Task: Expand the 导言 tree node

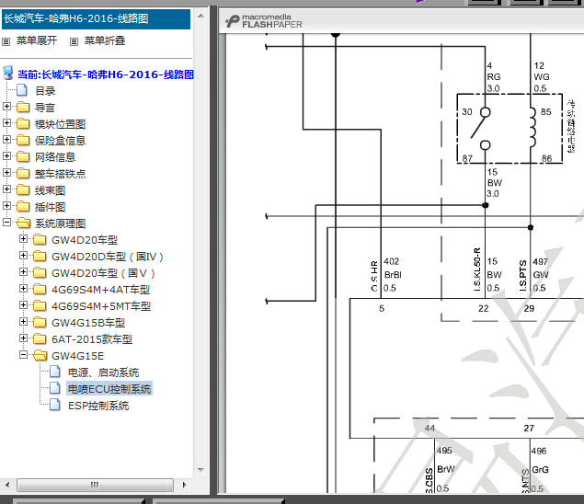Action: [x=6, y=106]
